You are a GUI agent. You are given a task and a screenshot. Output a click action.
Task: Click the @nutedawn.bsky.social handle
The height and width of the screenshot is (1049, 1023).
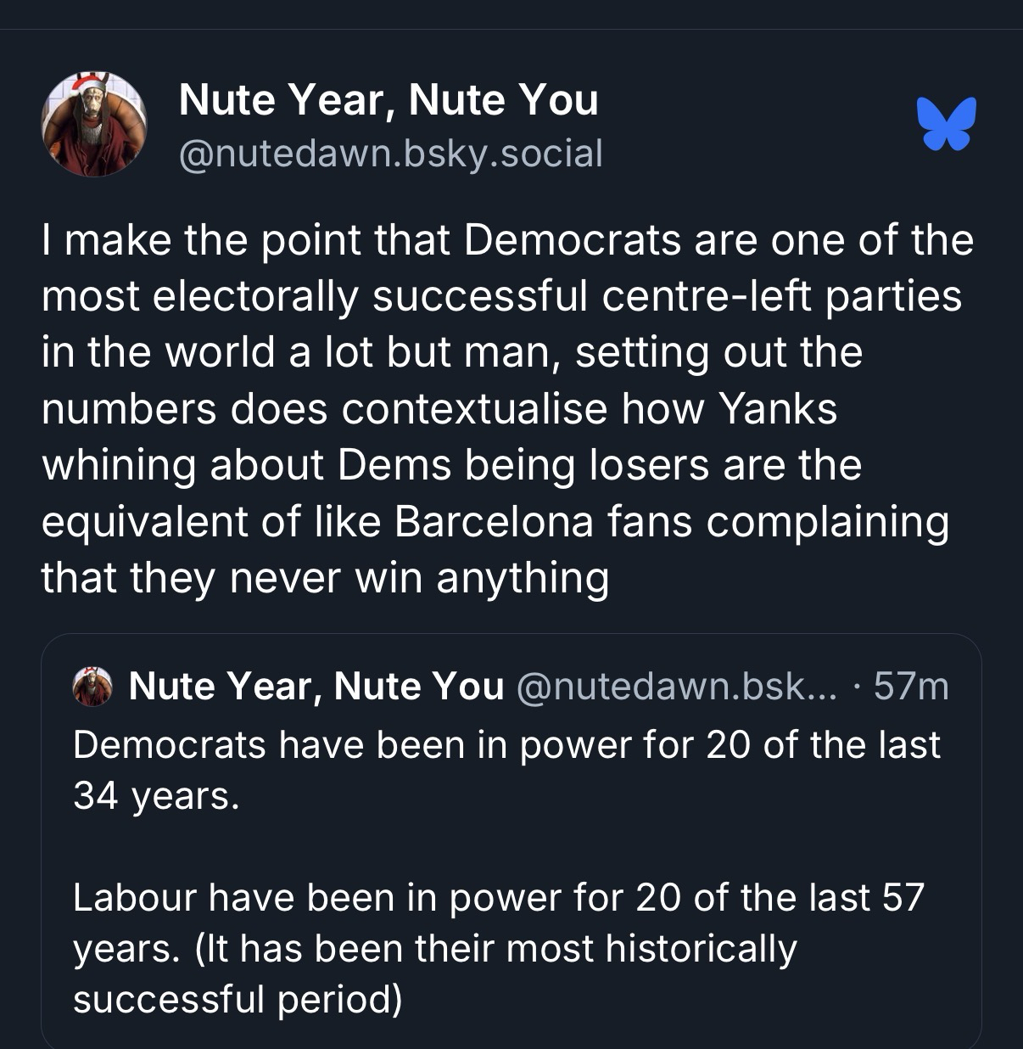(391, 154)
